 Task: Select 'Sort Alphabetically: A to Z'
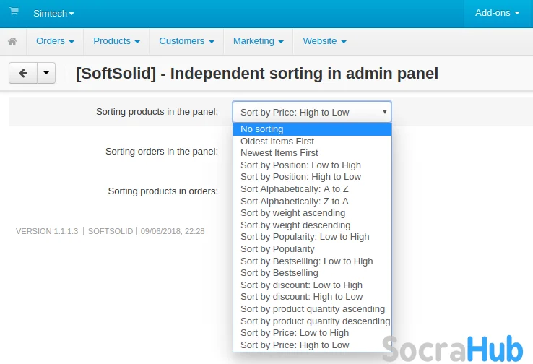click(x=284, y=189)
